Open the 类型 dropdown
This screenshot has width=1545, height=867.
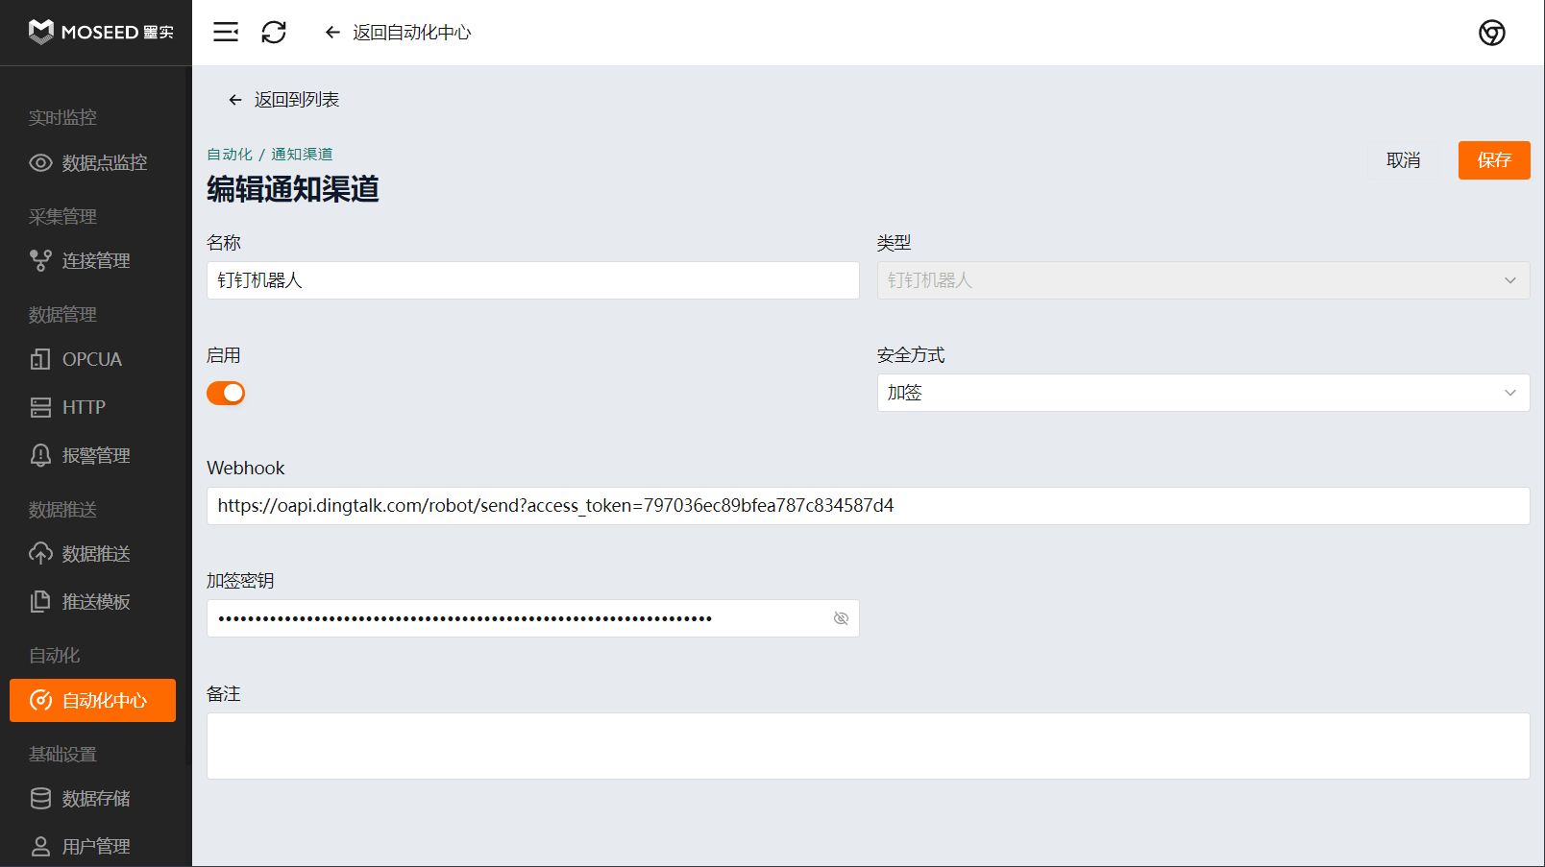coord(1203,280)
